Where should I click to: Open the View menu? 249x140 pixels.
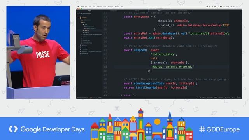tap(94, 7)
